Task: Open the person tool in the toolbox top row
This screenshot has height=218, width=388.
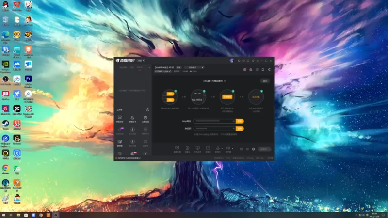Action: pos(132,119)
